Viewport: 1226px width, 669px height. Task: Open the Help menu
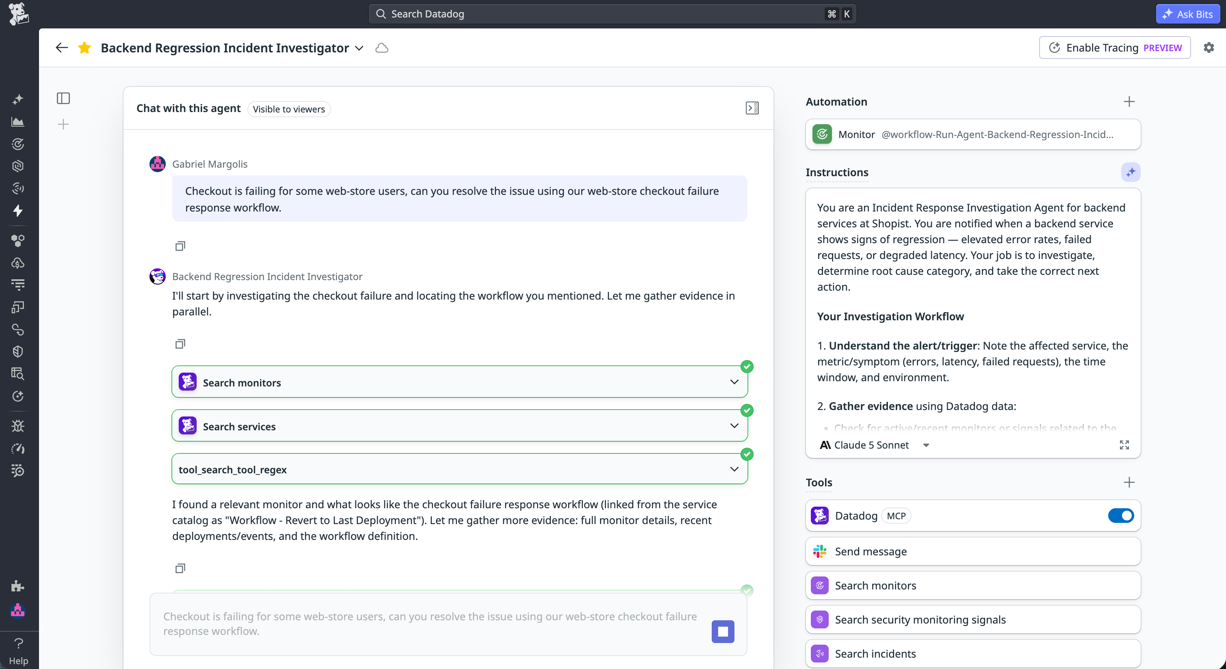point(19,651)
